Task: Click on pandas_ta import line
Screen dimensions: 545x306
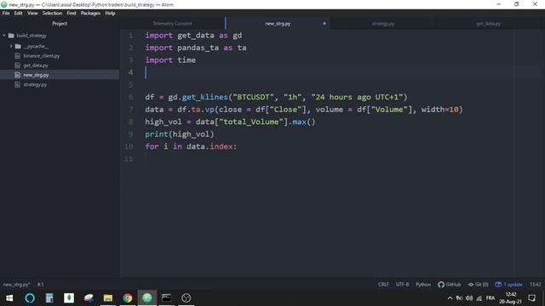Action: click(196, 48)
